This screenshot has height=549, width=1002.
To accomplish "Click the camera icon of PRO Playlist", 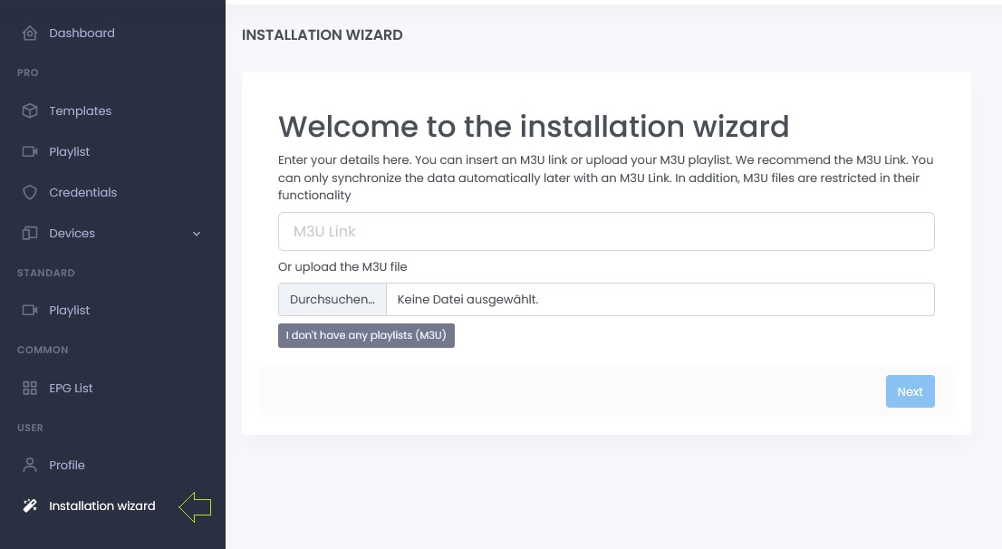I will (30, 152).
